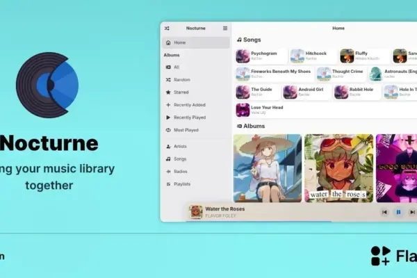Viewport: 417px width, 278px height.
Task: Click the play icon beside Recently Played
Action: (x=168, y=117)
